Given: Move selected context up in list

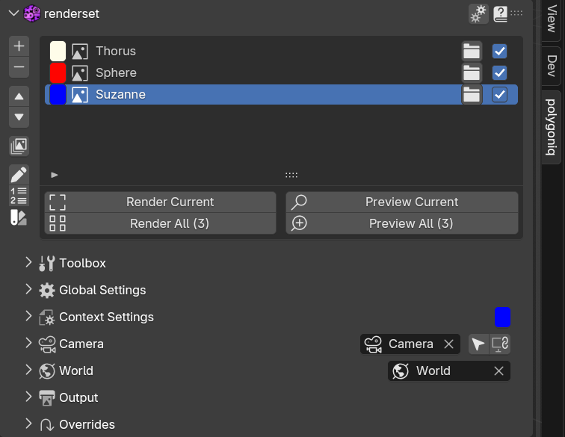Looking at the screenshot, I should point(19,96).
